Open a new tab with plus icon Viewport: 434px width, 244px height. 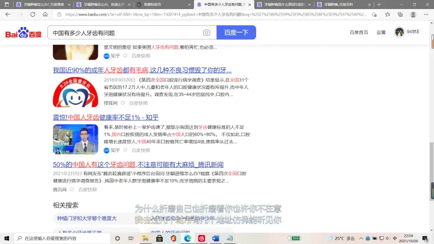pyautogui.click(x=379, y=4)
